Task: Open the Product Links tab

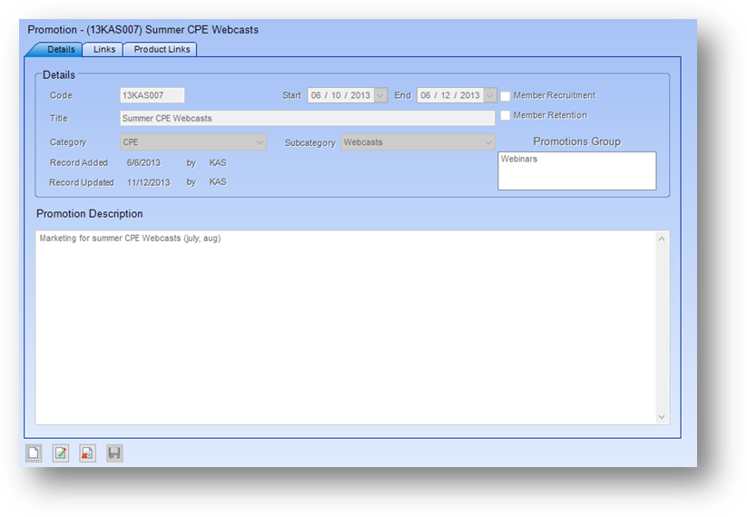Action: [162, 50]
